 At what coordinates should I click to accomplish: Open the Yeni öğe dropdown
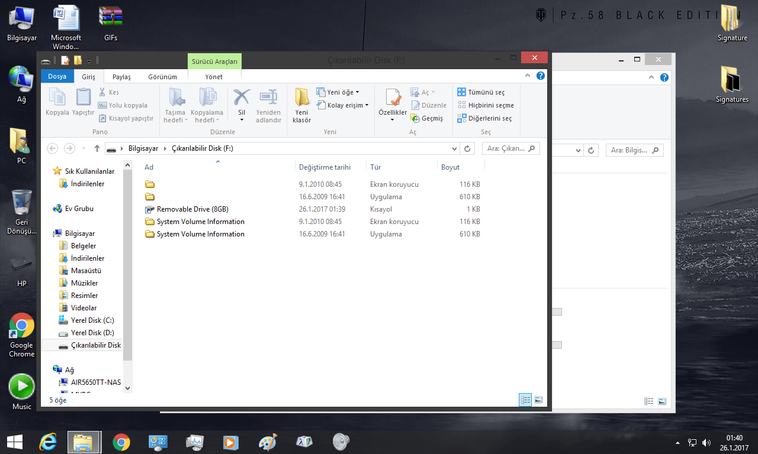pos(338,92)
